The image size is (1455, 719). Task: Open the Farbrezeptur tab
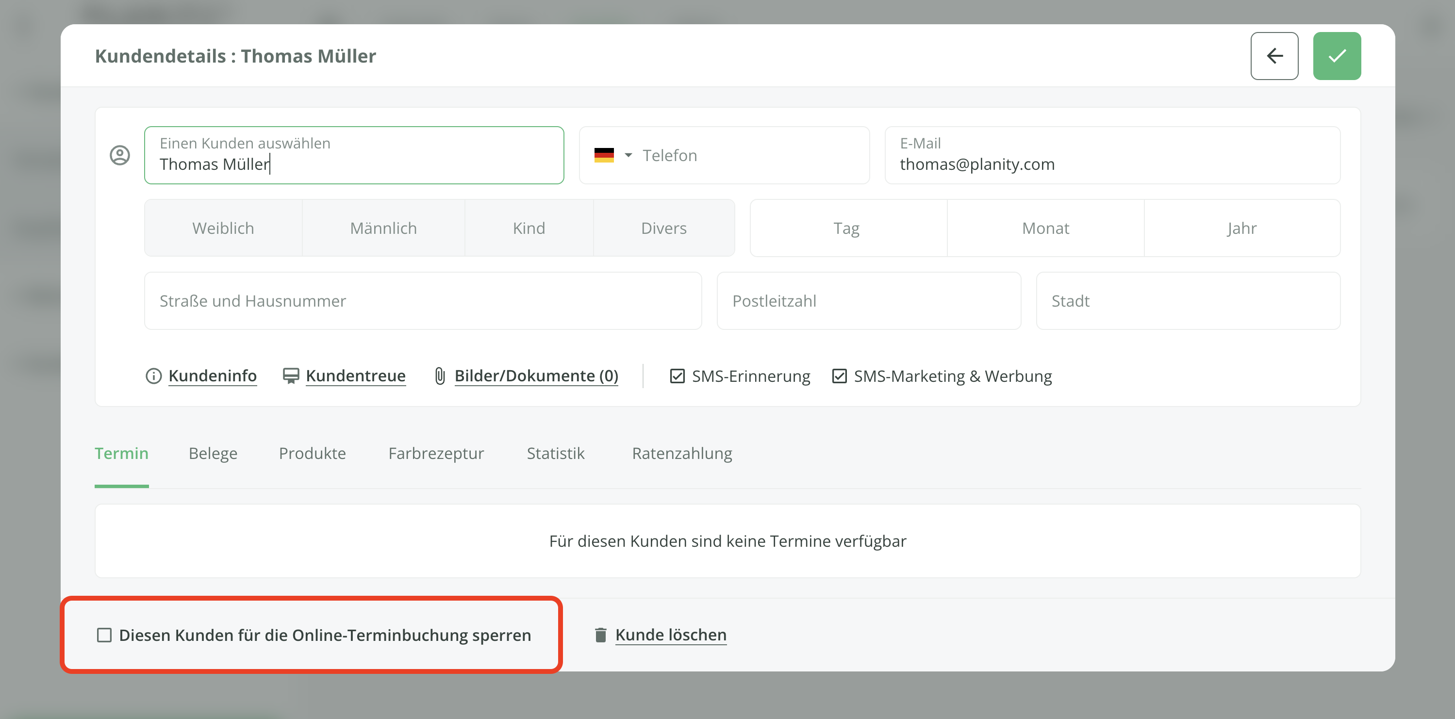point(435,454)
